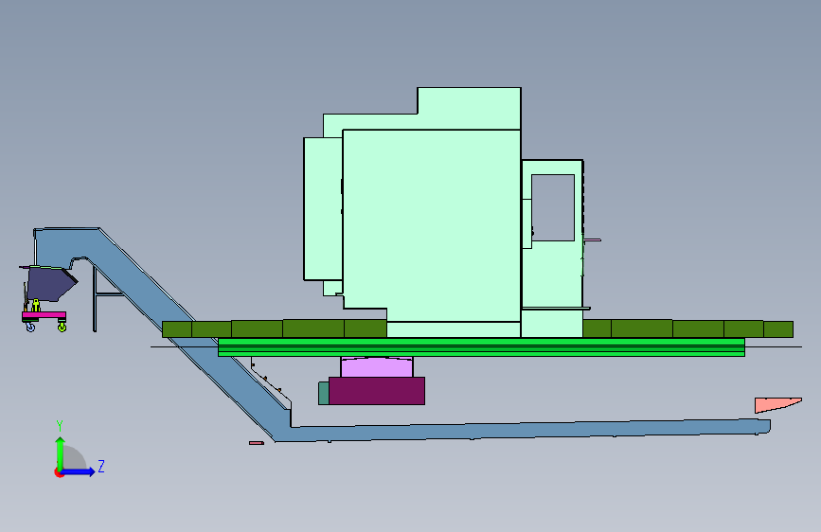Select the bright green horizontal rail beam
Screen dimensions: 821x532
coord(481,347)
